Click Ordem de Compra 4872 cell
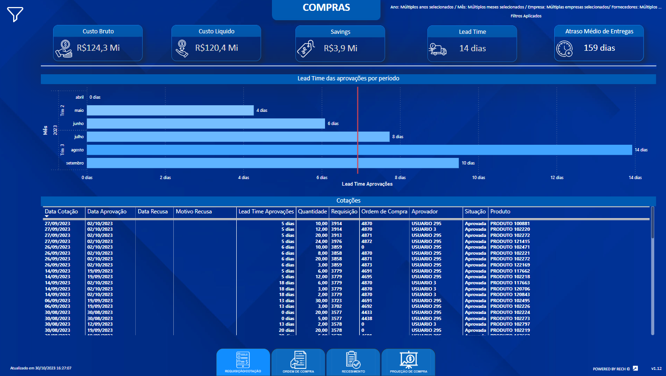This screenshot has height=376, width=666. (x=366, y=242)
